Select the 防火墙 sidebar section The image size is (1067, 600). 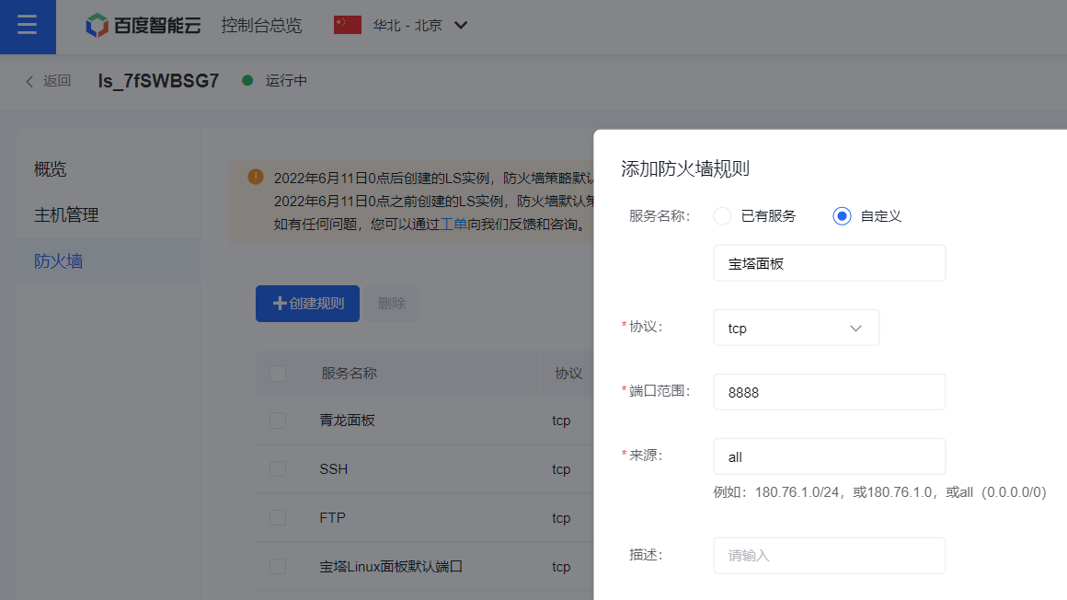(109, 261)
